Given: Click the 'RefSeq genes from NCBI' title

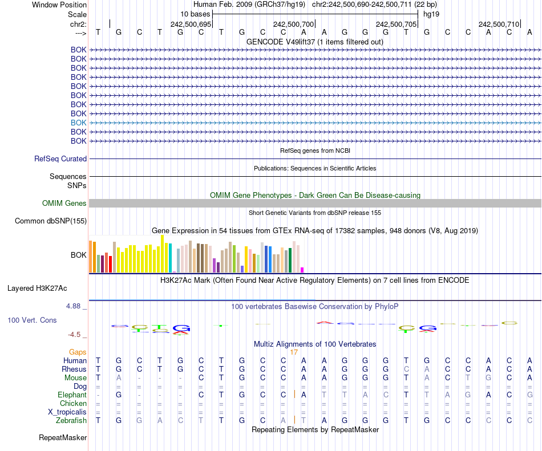Looking at the screenshot, I should [315, 151].
